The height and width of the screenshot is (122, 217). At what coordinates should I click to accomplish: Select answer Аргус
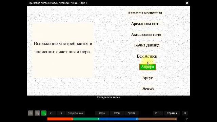coord(147,78)
